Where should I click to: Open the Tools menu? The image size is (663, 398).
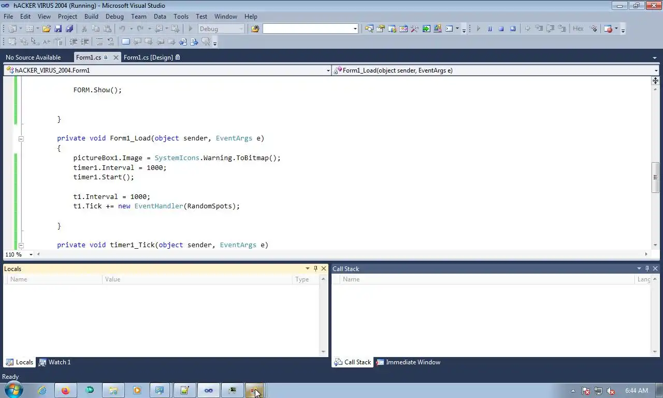click(x=181, y=17)
